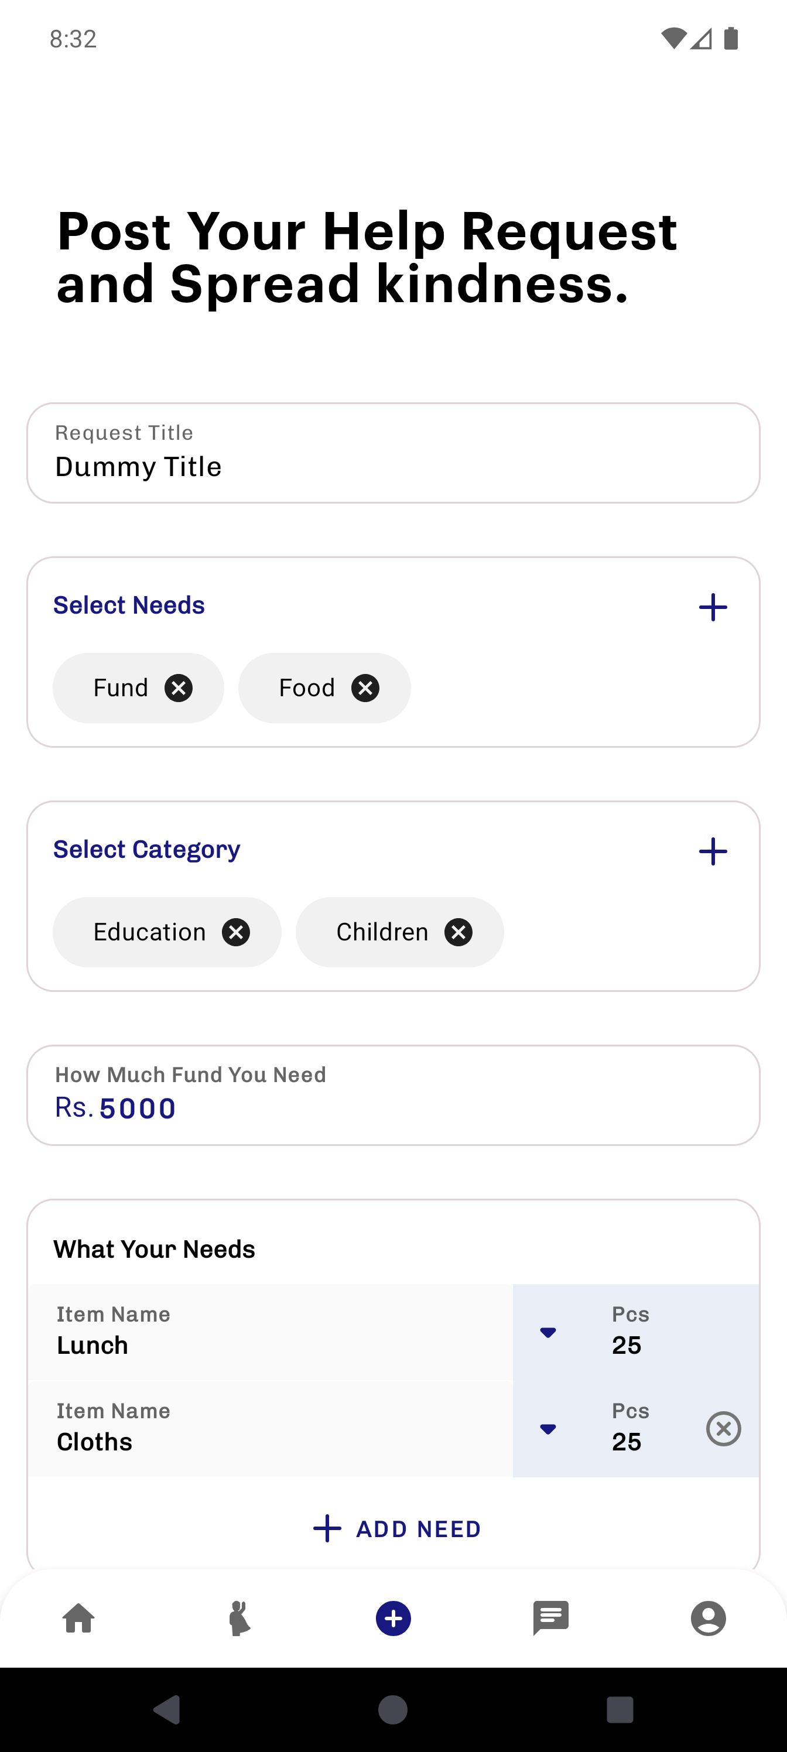Screen dimensions: 787x1752
Task: Remove the Food need chip
Action: point(365,687)
